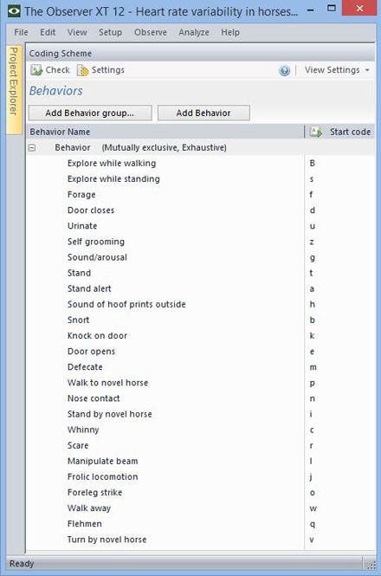The width and height of the screenshot is (381, 576).
Task: Click the Start code column icon
Action: [x=315, y=132]
